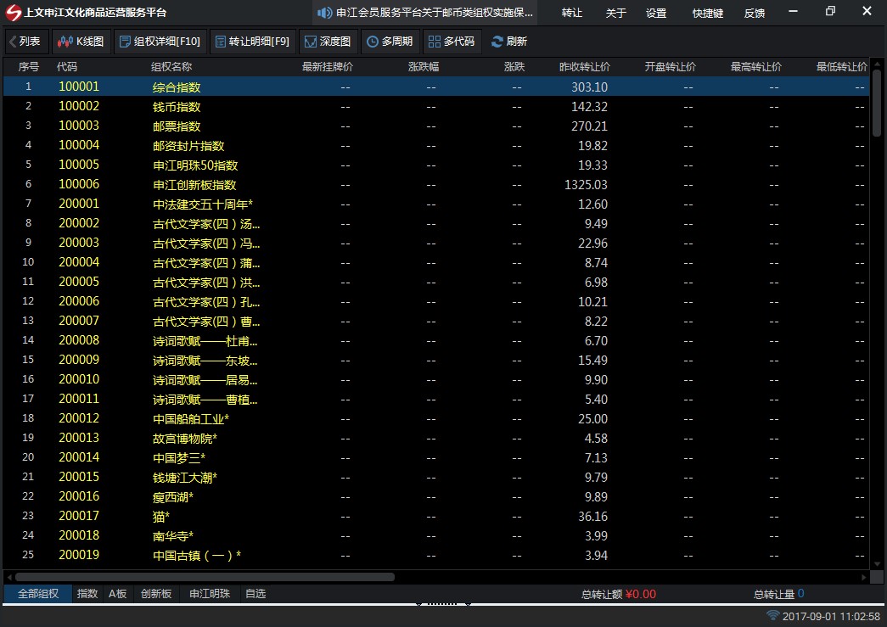Switch to the 指数 tab
The width and height of the screenshot is (887, 627).
(86, 594)
